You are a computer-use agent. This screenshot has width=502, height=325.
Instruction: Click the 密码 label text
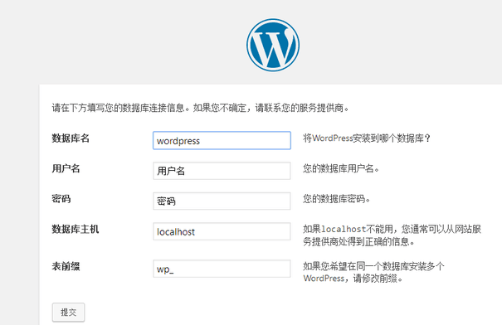click(61, 199)
